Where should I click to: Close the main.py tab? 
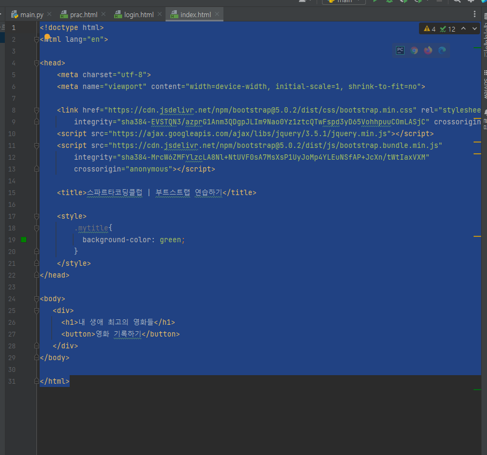(x=49, y=14)
